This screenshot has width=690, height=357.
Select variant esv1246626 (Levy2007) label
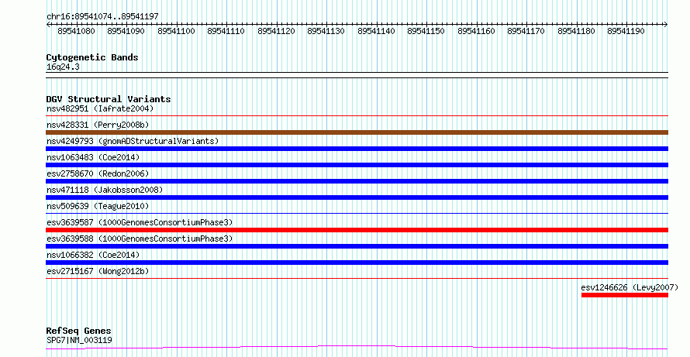(630, 287)
